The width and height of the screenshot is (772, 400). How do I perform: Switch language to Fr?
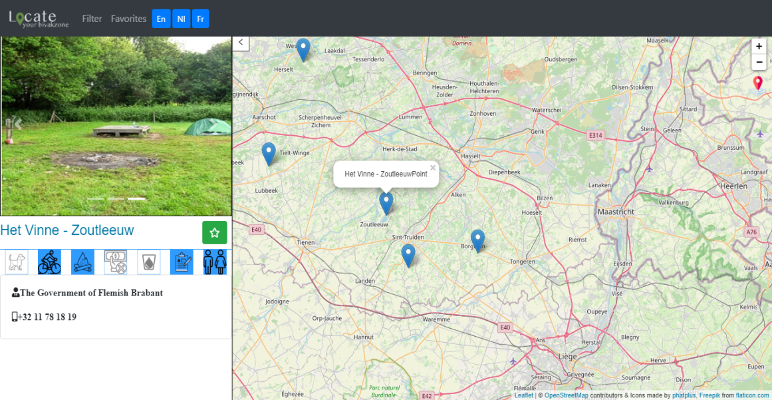pos(200,19)
